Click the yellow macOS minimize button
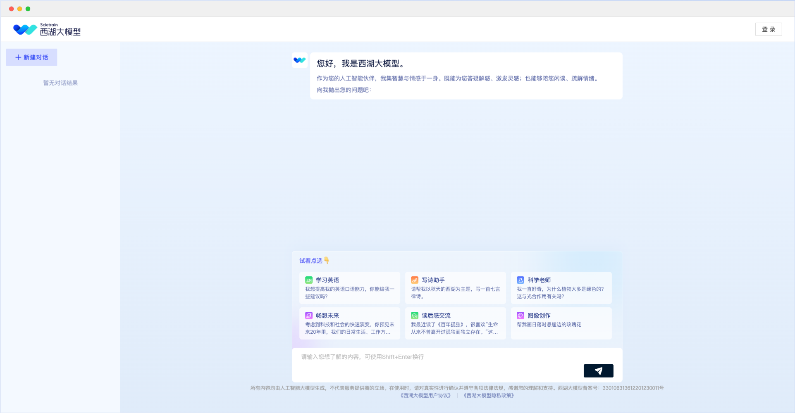The height and width of the screenshot is (413, 795). pos(19,9)
